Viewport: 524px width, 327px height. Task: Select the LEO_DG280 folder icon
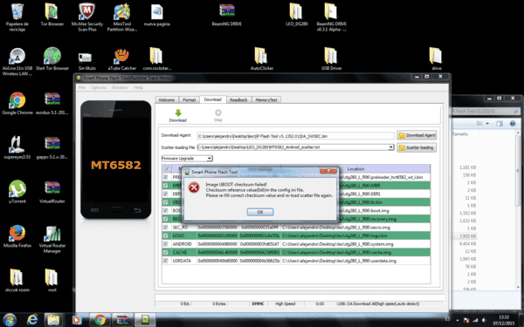(x=296, y=14)
